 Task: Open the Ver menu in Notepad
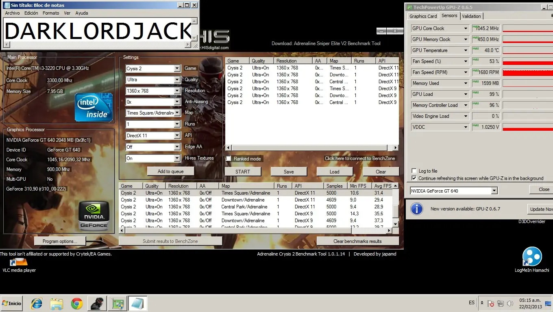click(x=67, y=13)
